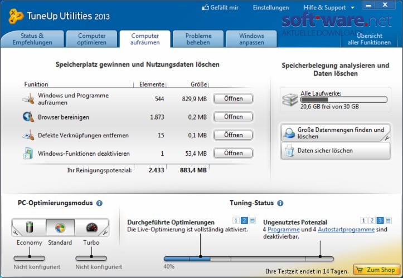The image size is (403, 278).
Task: Show page 2 of Ungenutztes Potenzial
Action: (372, 220)
